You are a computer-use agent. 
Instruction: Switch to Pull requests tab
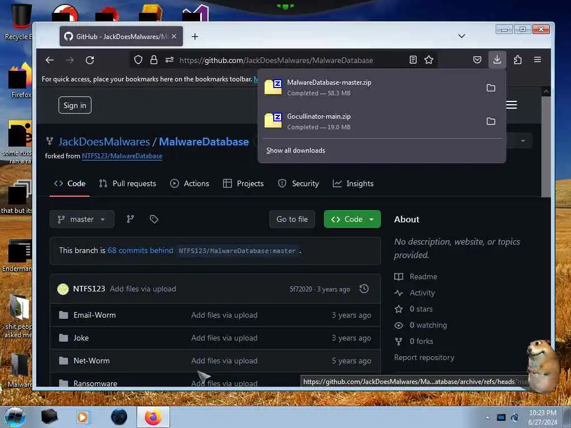coord(128,183)
